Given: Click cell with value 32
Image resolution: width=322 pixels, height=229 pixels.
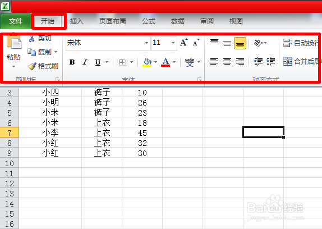Looking at the screenshot, I should coord(142,143).
